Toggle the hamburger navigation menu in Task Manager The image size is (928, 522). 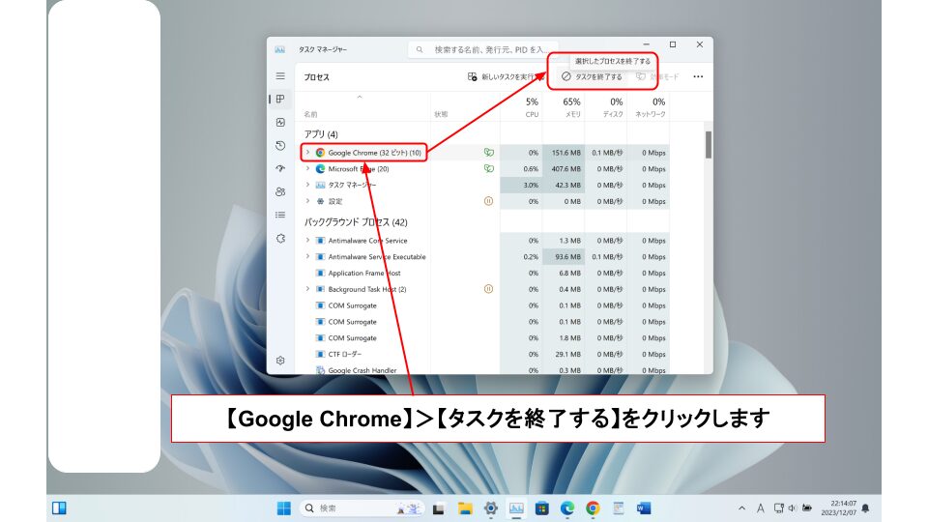click(280, 76)
